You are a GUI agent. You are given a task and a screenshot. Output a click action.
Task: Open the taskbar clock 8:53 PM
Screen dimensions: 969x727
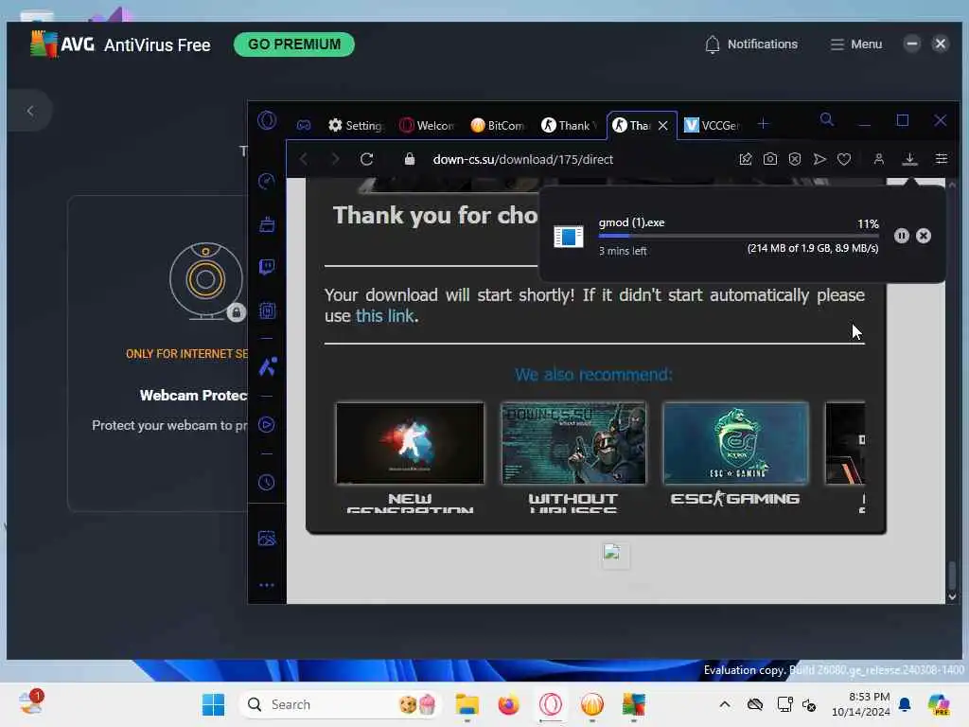(x=860, y=704)
